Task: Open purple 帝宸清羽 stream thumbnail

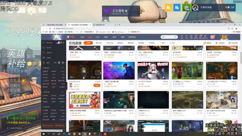Action: pyautogui.click(x=119, y=71)
